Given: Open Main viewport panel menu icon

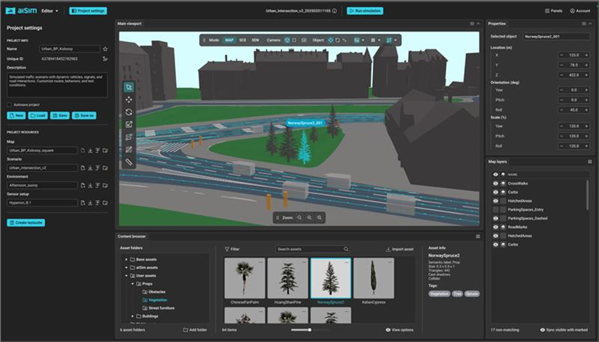Looking at the screenshot, I should coord(472,24).
